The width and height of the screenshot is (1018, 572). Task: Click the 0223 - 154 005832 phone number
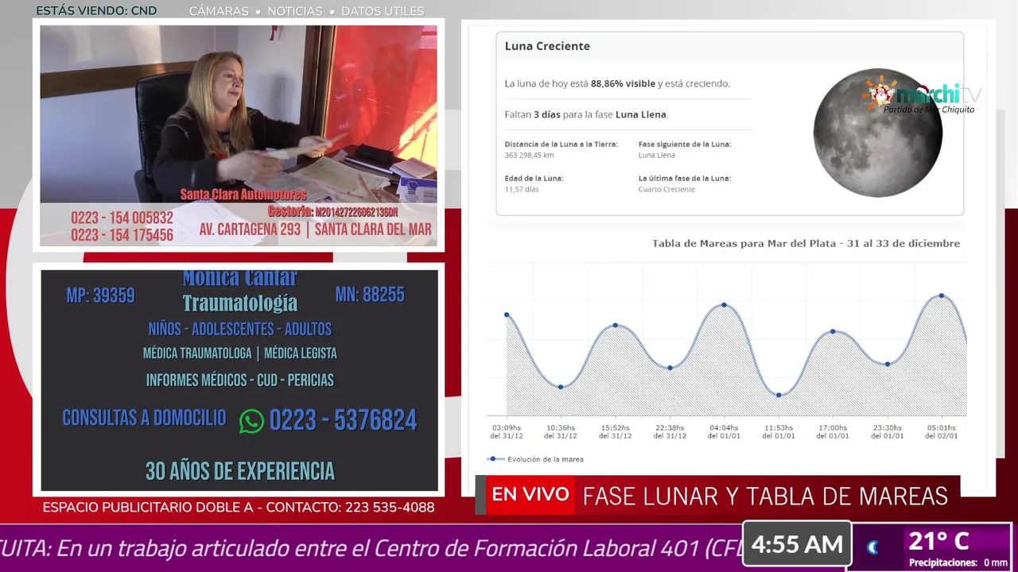click(122, 218)
